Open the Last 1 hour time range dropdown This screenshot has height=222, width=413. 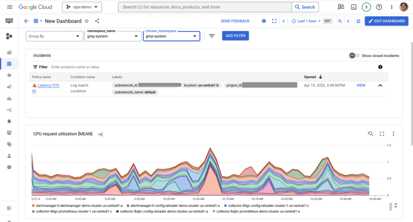click(306, 21)
